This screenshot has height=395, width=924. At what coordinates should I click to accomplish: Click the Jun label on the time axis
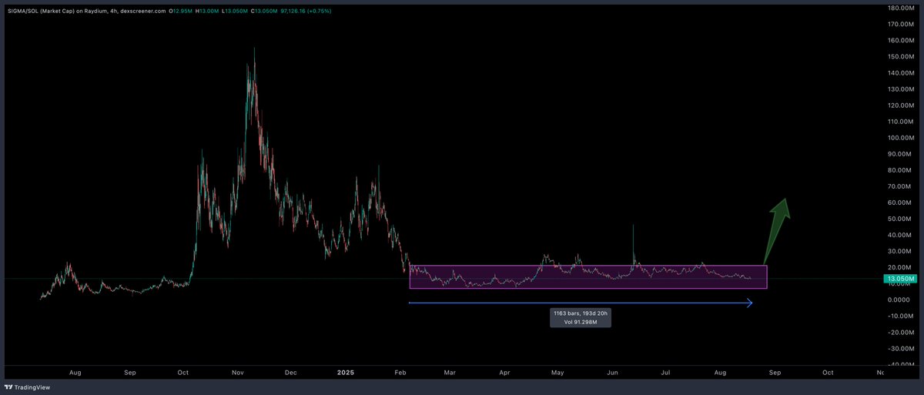pyautogui.click(x=613, y=372)
